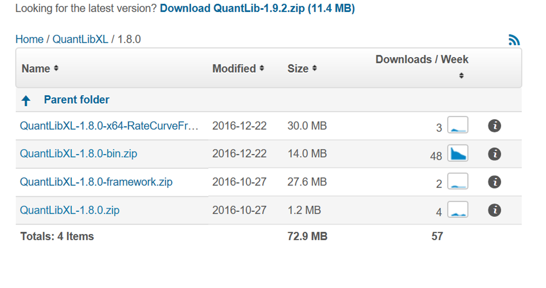Open download stats chart for framework.zip
The width and height of the screenshot is (546, 288).
[458, 181]
